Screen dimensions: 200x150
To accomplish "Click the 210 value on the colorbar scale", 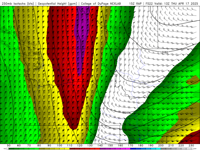I will pyautogui.click(x=171, y=145).
